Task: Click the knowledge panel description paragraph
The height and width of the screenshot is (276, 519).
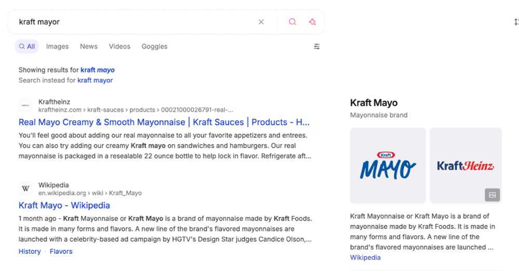Action: 422,232
